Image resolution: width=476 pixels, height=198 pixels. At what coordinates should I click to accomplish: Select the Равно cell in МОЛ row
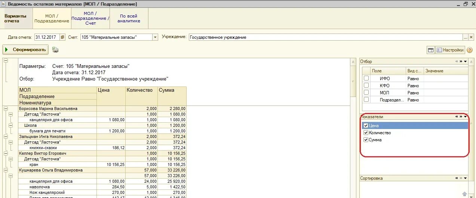[x=415, y=92]
